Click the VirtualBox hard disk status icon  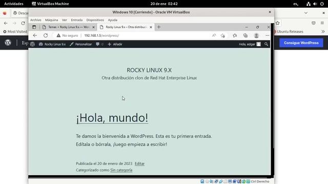click(202, 181)
